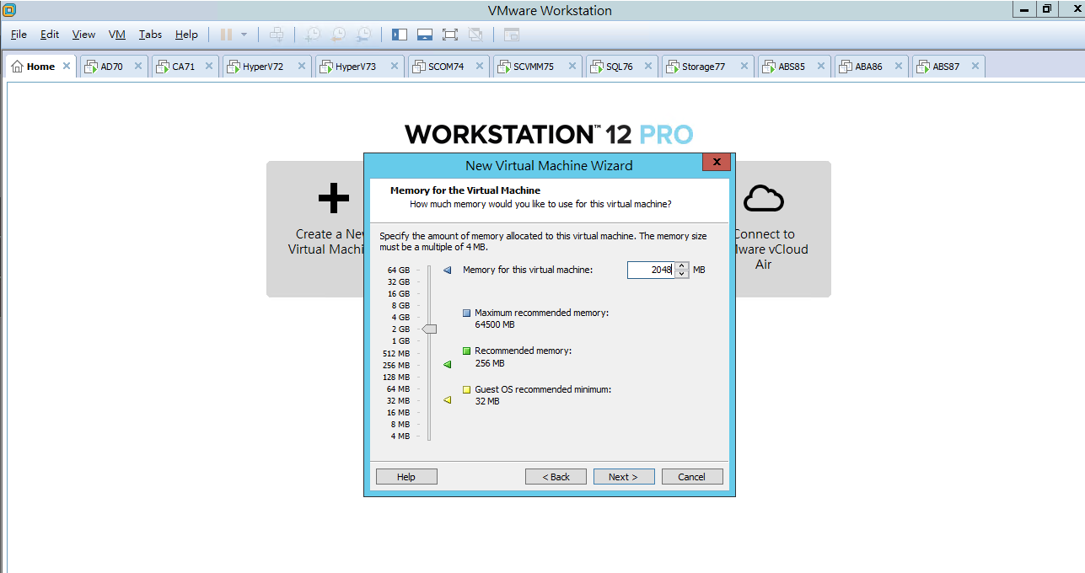Decrease memory with the down spinner arrow
This screenshot has height=573, width=1085.
click(682, 274)
